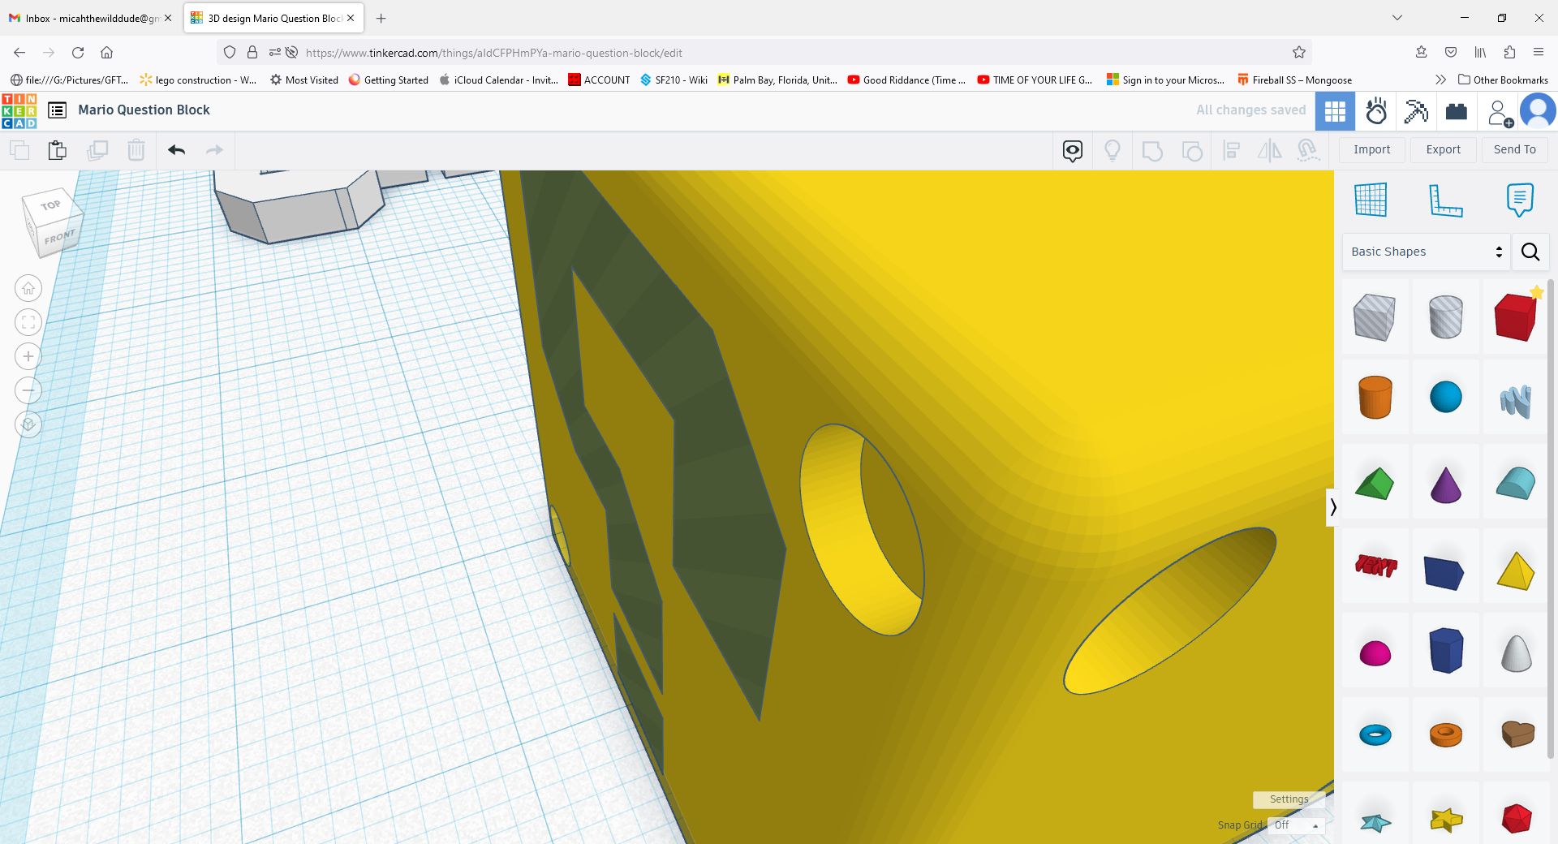Image resolution: width=1558 pixels, height=844 pixels.
Task: Open the Bricks mode icon
Action: tap(1457, 111)
